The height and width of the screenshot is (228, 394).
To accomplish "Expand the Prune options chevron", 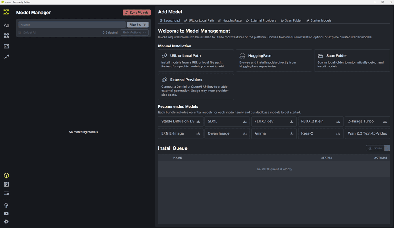I will (387, 148).
